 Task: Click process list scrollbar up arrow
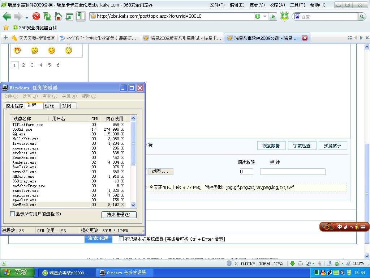[x=133, y=118]
